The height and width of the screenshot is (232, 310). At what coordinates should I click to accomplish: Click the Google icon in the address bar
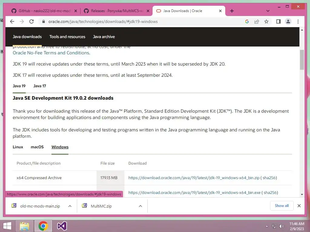coord(247,21)
